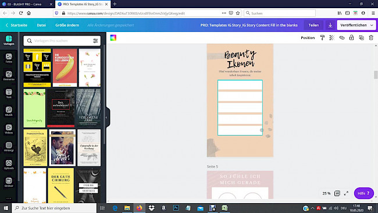378x213 pixels.
Task: Select the white list box on canvas
Action: point(240,108)
